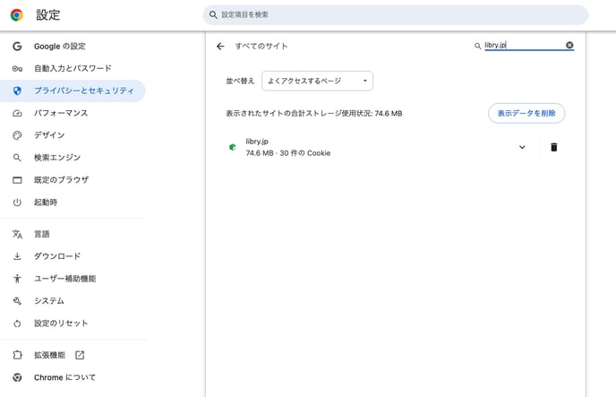Open パフォーマンス settings
The width and height of the screenshot is (616, 397).
tap(61, 113)
